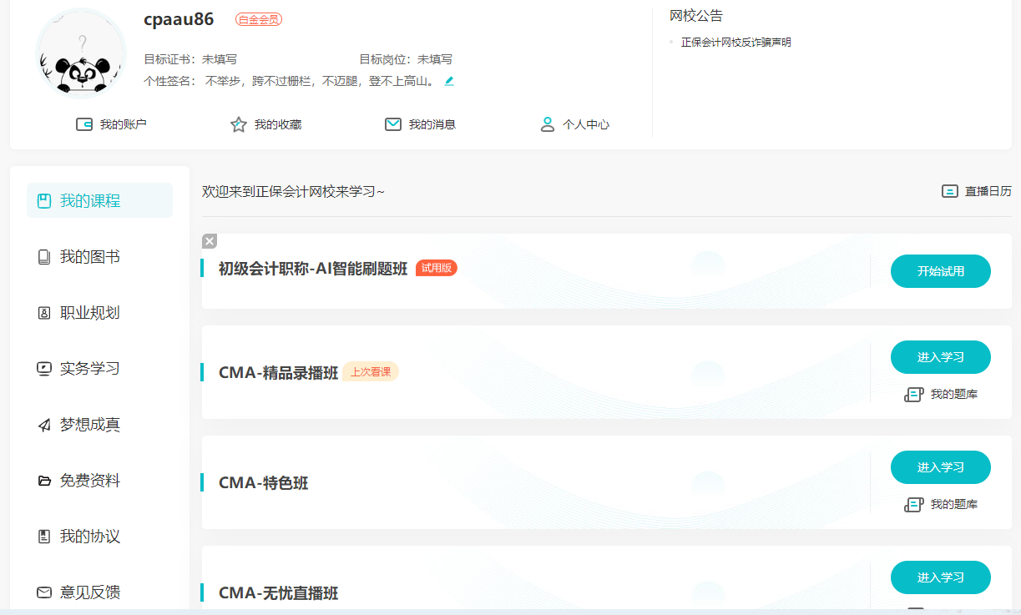
Task: Dismiss the AI智能刷题班 trial card
Action: [209, 240]
